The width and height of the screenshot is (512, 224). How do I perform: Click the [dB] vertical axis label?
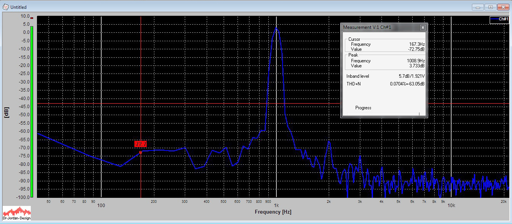[x=7, y=112]
